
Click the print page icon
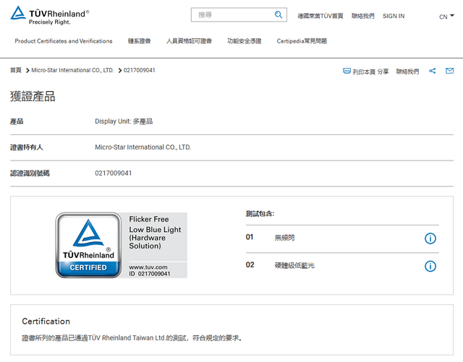(347, 71)
